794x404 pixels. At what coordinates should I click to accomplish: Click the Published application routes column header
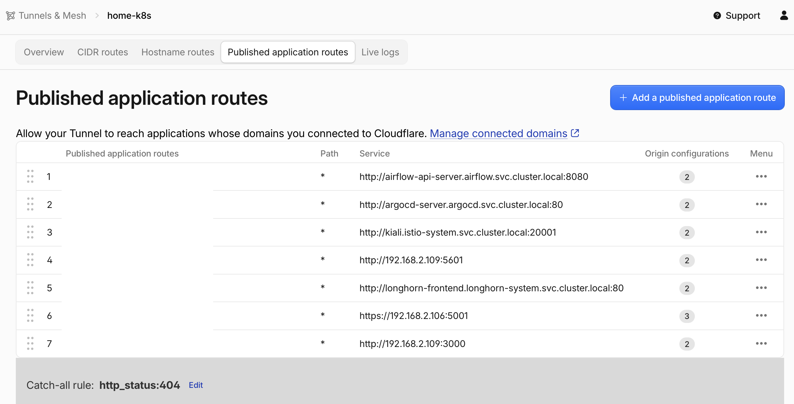click(x=122, y=154)
